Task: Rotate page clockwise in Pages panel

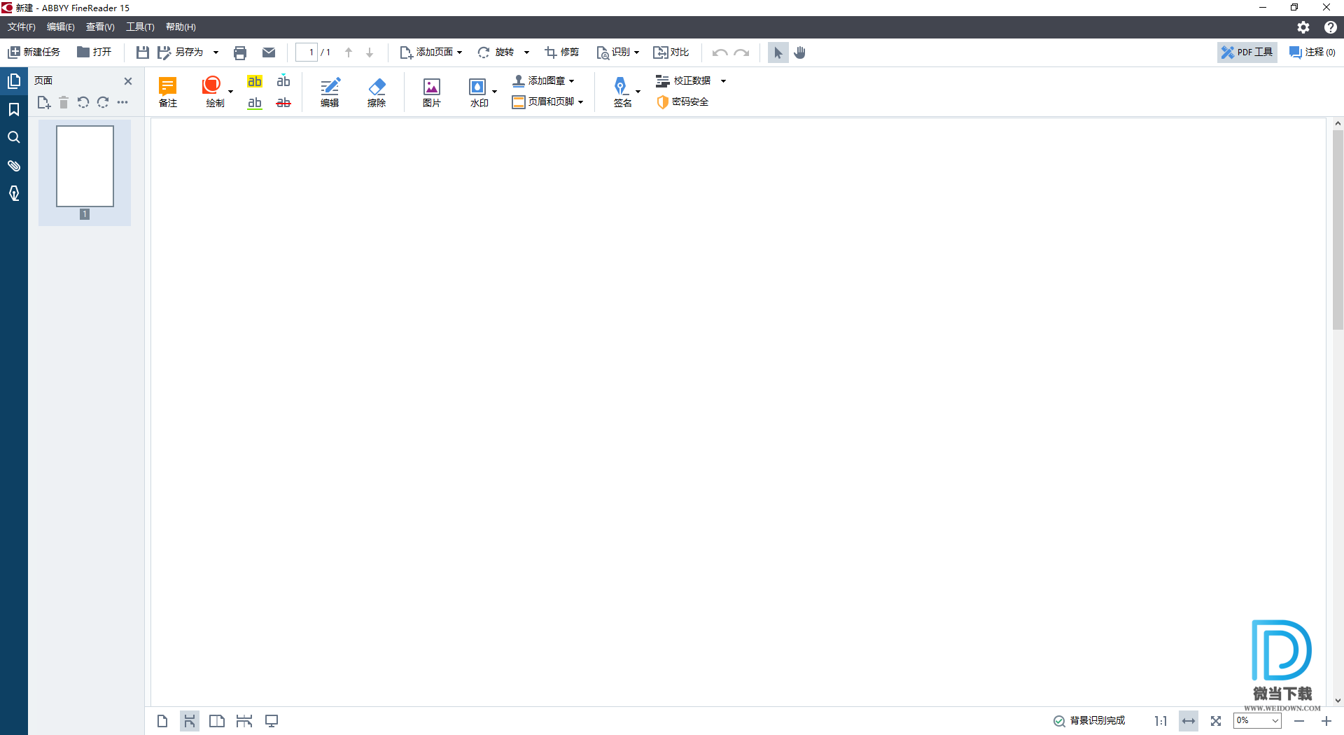Action: click(103, 103)
